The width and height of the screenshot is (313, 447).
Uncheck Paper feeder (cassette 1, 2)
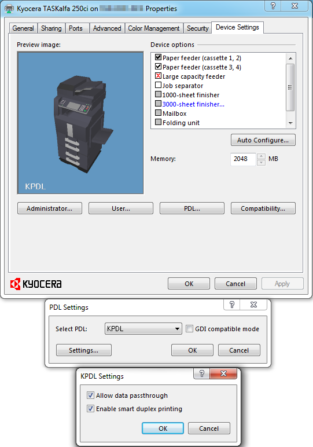158,57
